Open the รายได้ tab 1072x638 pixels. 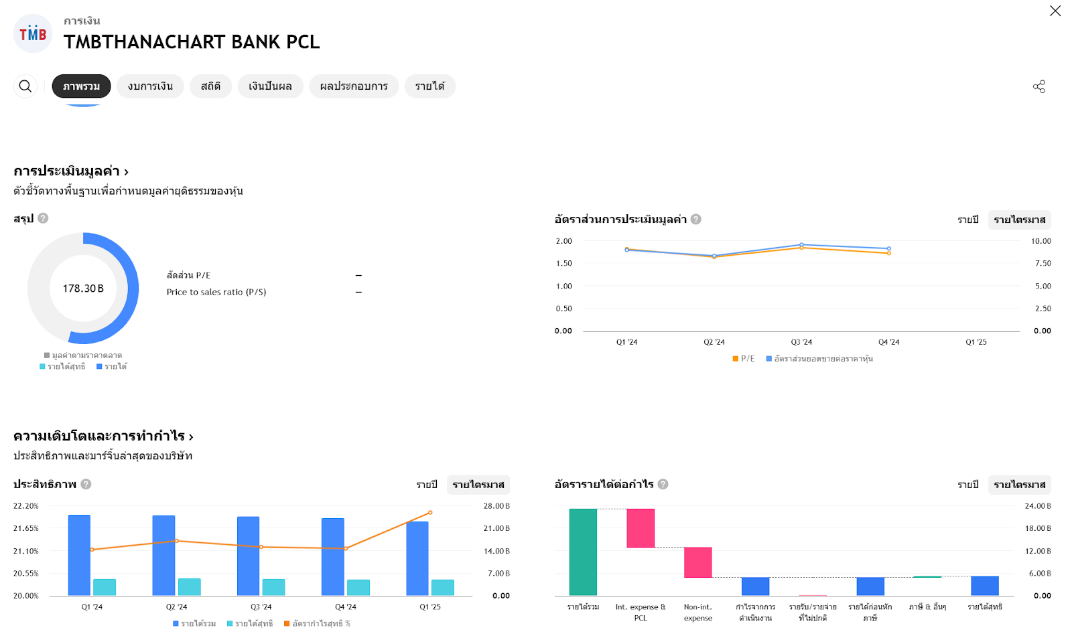click(429, 86)
